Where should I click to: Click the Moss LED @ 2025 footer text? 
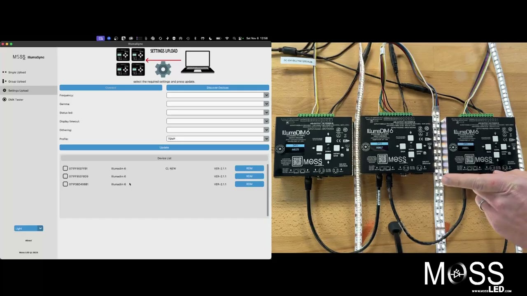click(x=28, y=252)
